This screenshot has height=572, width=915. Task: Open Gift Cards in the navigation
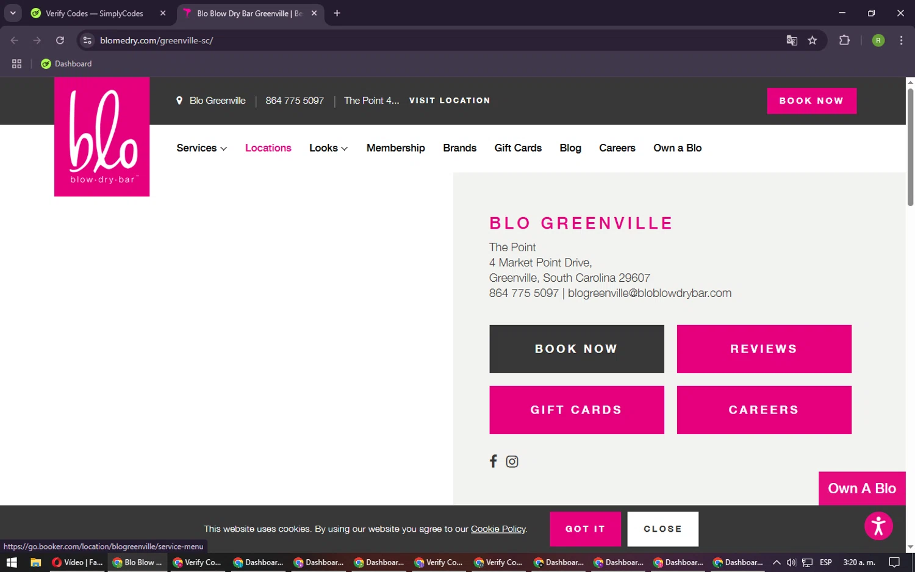518,148
